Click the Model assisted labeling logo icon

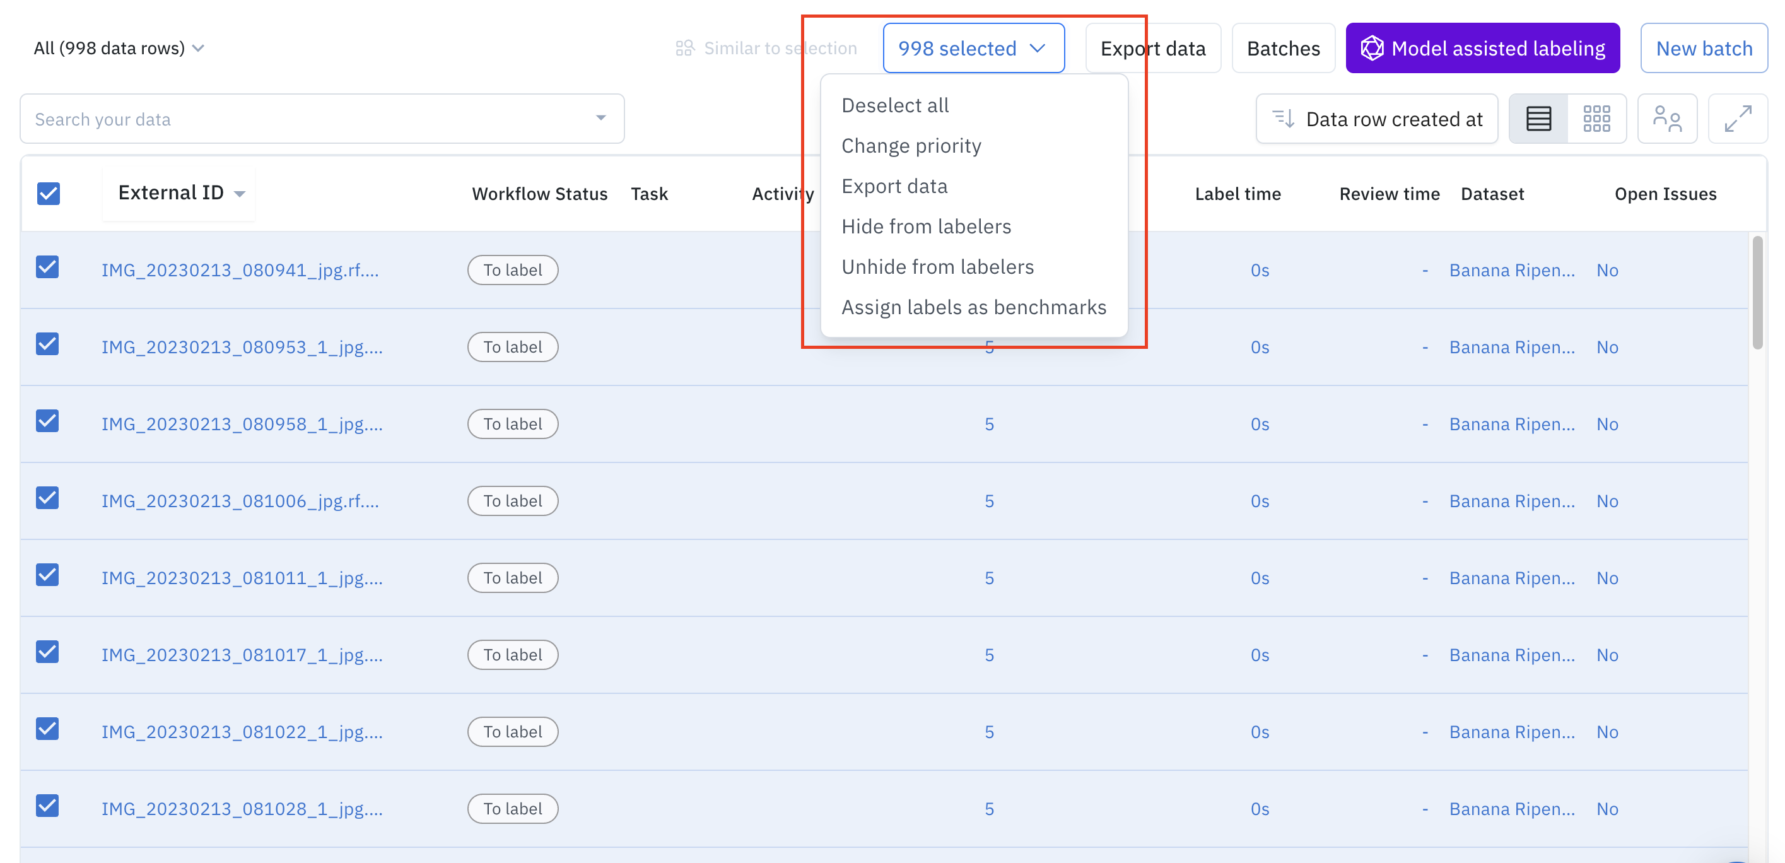tap(1372, 48)
